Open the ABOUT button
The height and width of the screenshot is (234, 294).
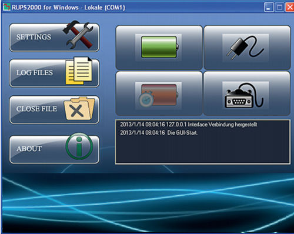point(54,149)
